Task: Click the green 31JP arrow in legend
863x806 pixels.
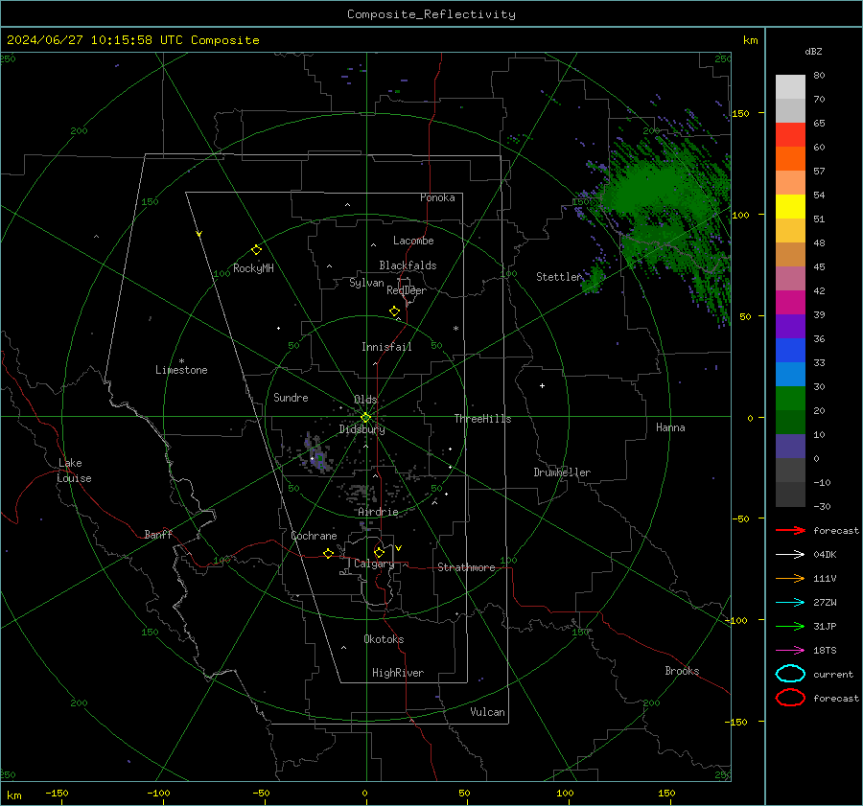Action: click(790, 626)
